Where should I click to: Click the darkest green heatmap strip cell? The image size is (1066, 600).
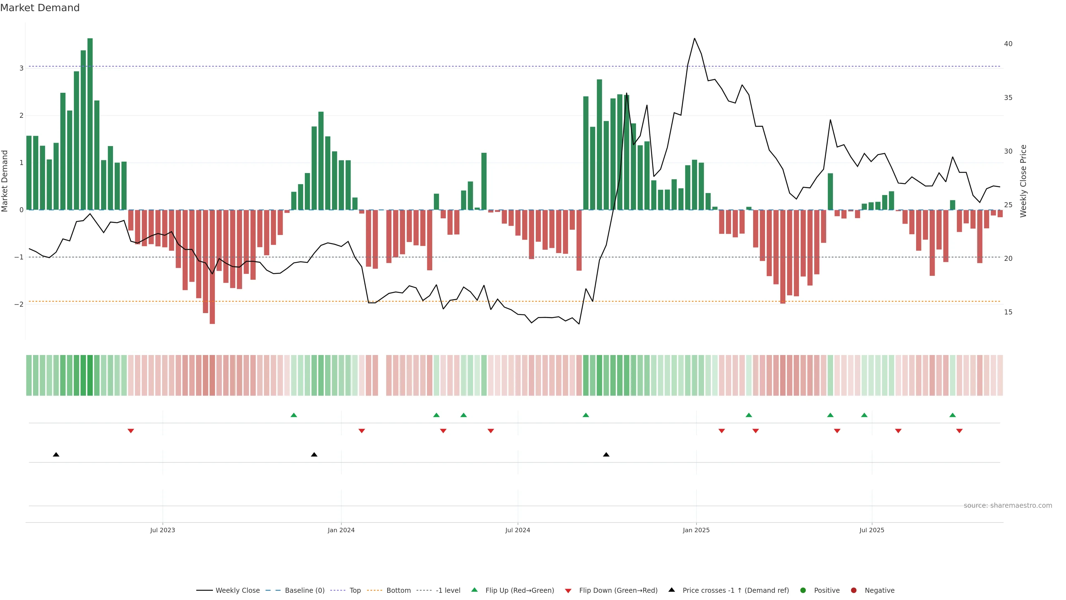pos(90,375)
